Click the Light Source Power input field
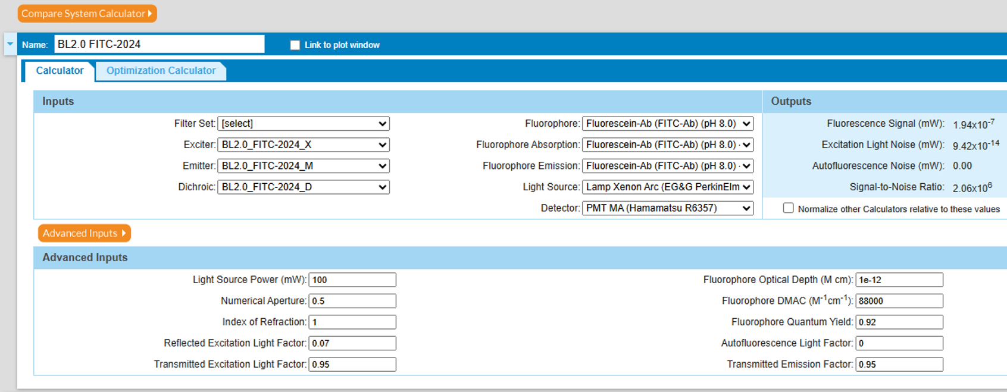Screen dimensions: 1007x392 point(352,280)
